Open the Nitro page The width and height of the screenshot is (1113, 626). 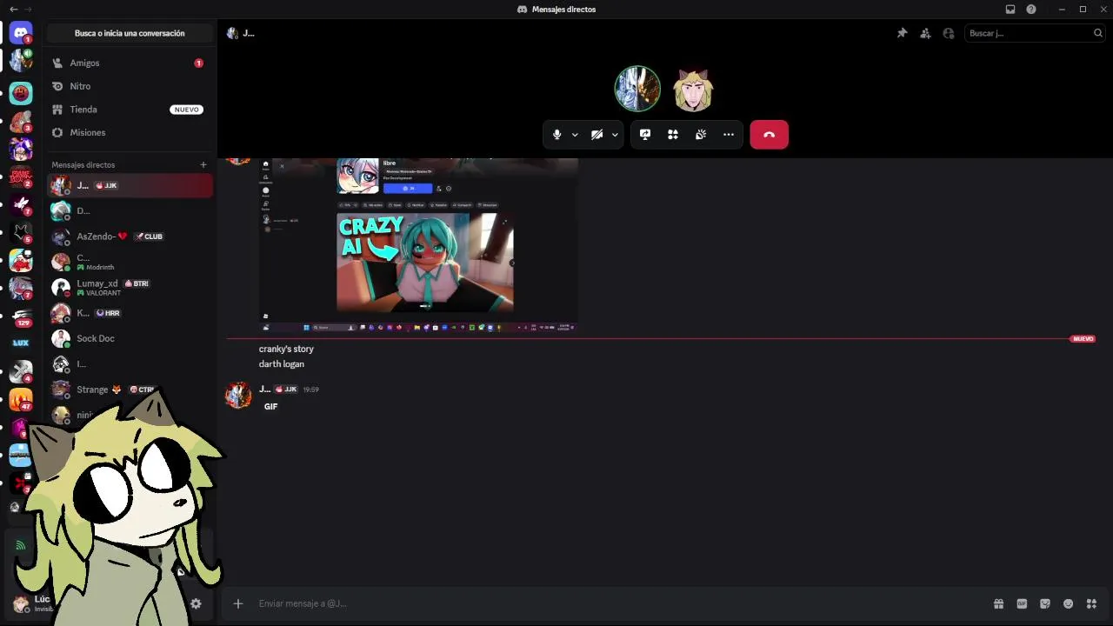click(x=129, y=86)
